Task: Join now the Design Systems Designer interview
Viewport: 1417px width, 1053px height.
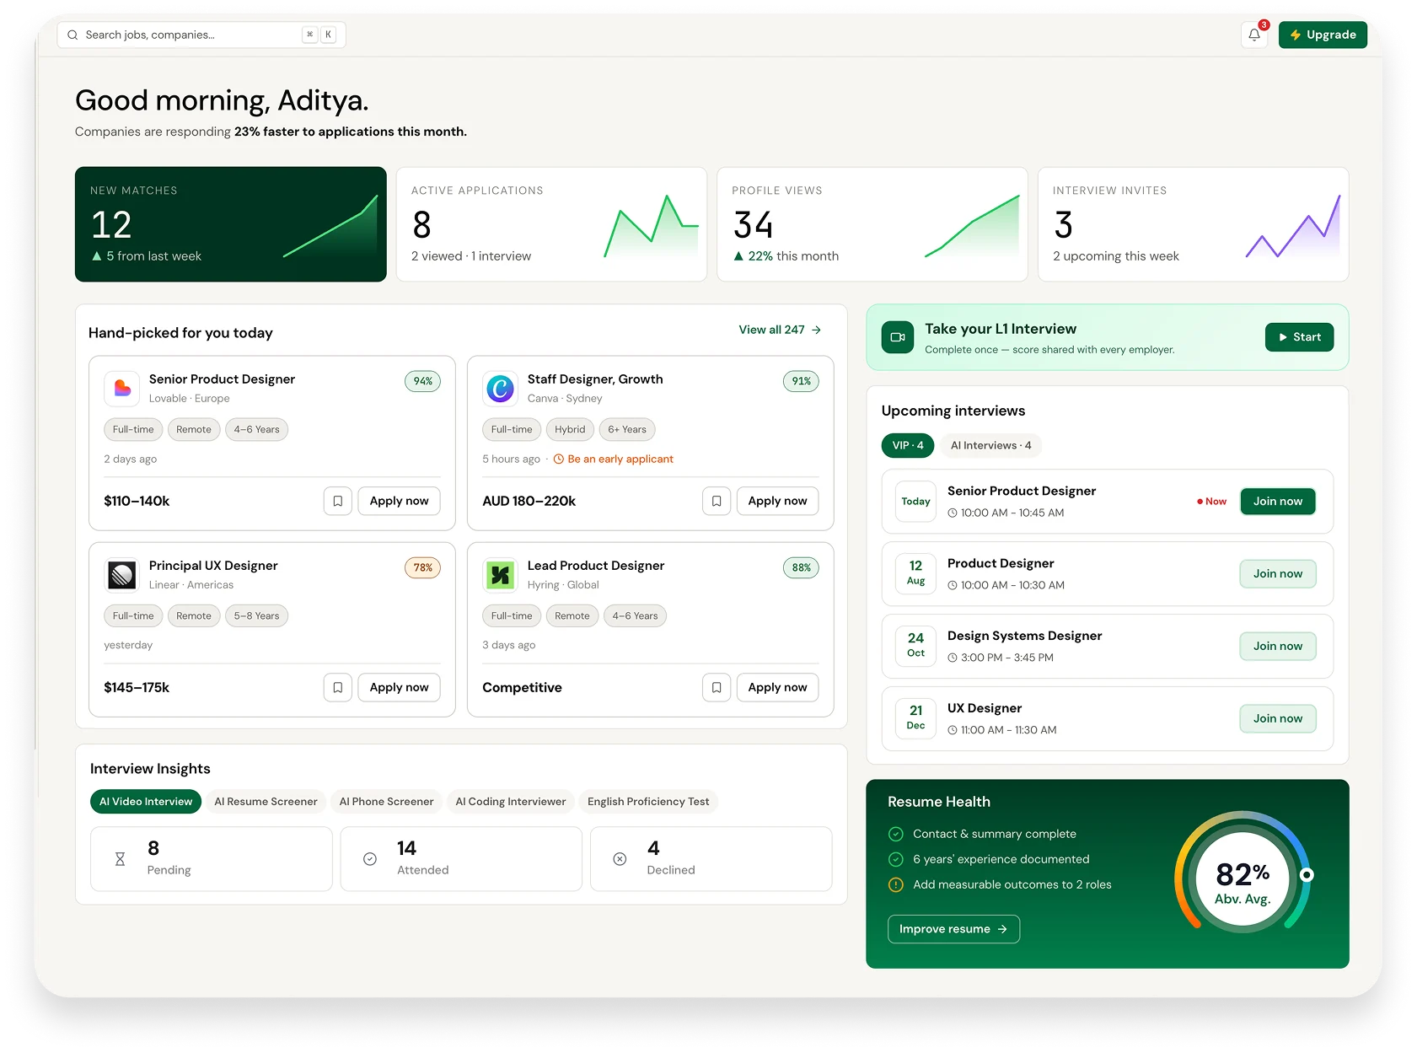Action: 1278,646
